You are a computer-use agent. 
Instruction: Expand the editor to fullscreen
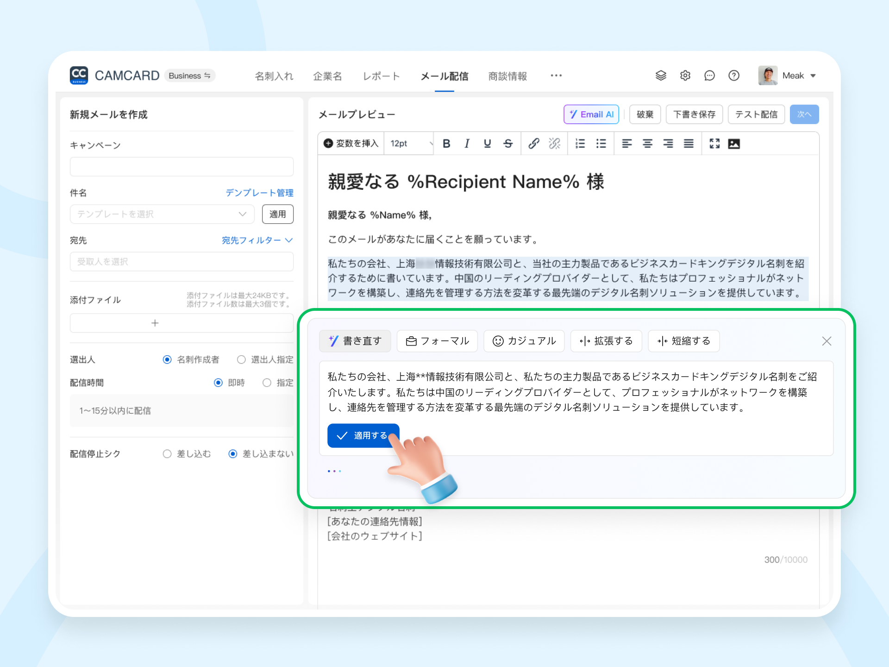point(714,144)
